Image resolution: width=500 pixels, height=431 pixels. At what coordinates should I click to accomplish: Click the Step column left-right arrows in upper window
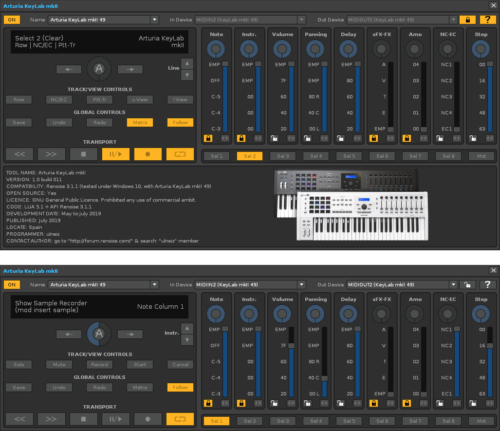tap(490, 138)
